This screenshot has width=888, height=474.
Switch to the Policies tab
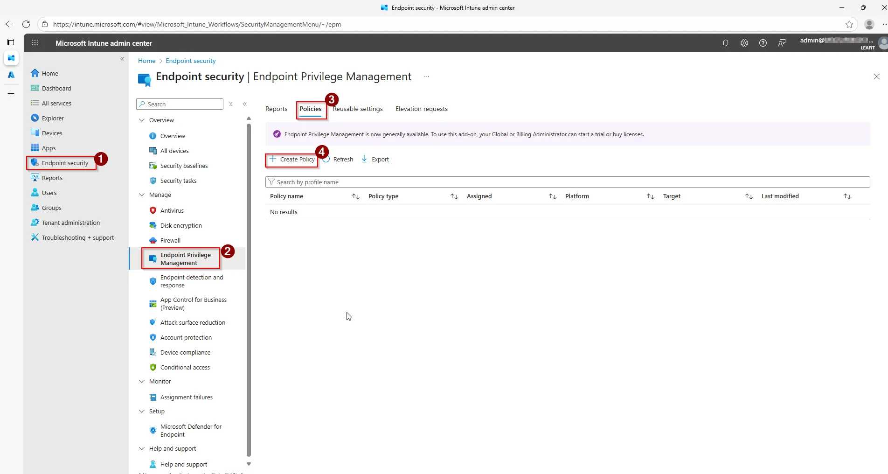click(x=311, y=109)
